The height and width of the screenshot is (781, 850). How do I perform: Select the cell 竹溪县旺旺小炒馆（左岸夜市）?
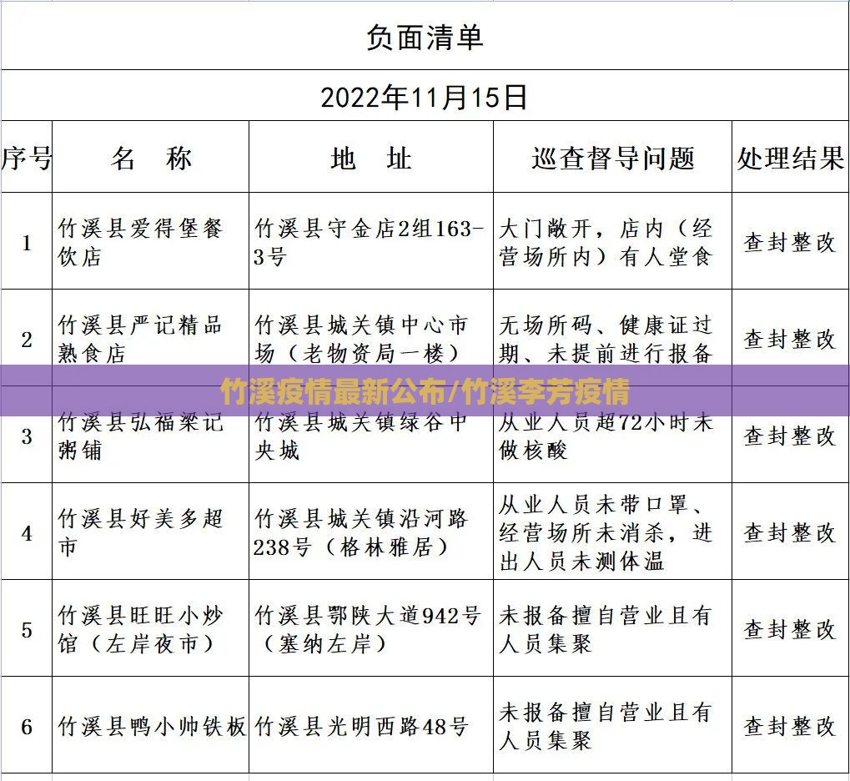[151, 628]
